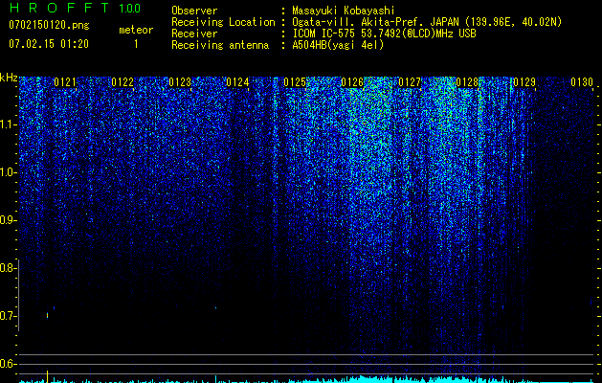Click the meteor echo blip near 0.7 kHz
The width and height of the screenshot is (602, 383).
click(x=47, y=315)
